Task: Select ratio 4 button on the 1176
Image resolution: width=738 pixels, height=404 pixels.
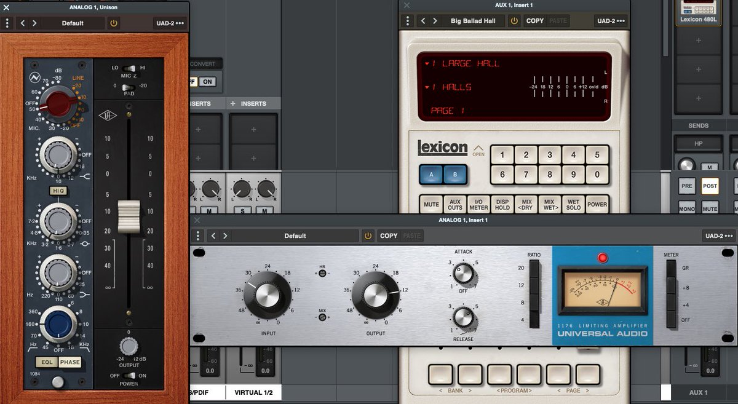Action: [534, 320]
